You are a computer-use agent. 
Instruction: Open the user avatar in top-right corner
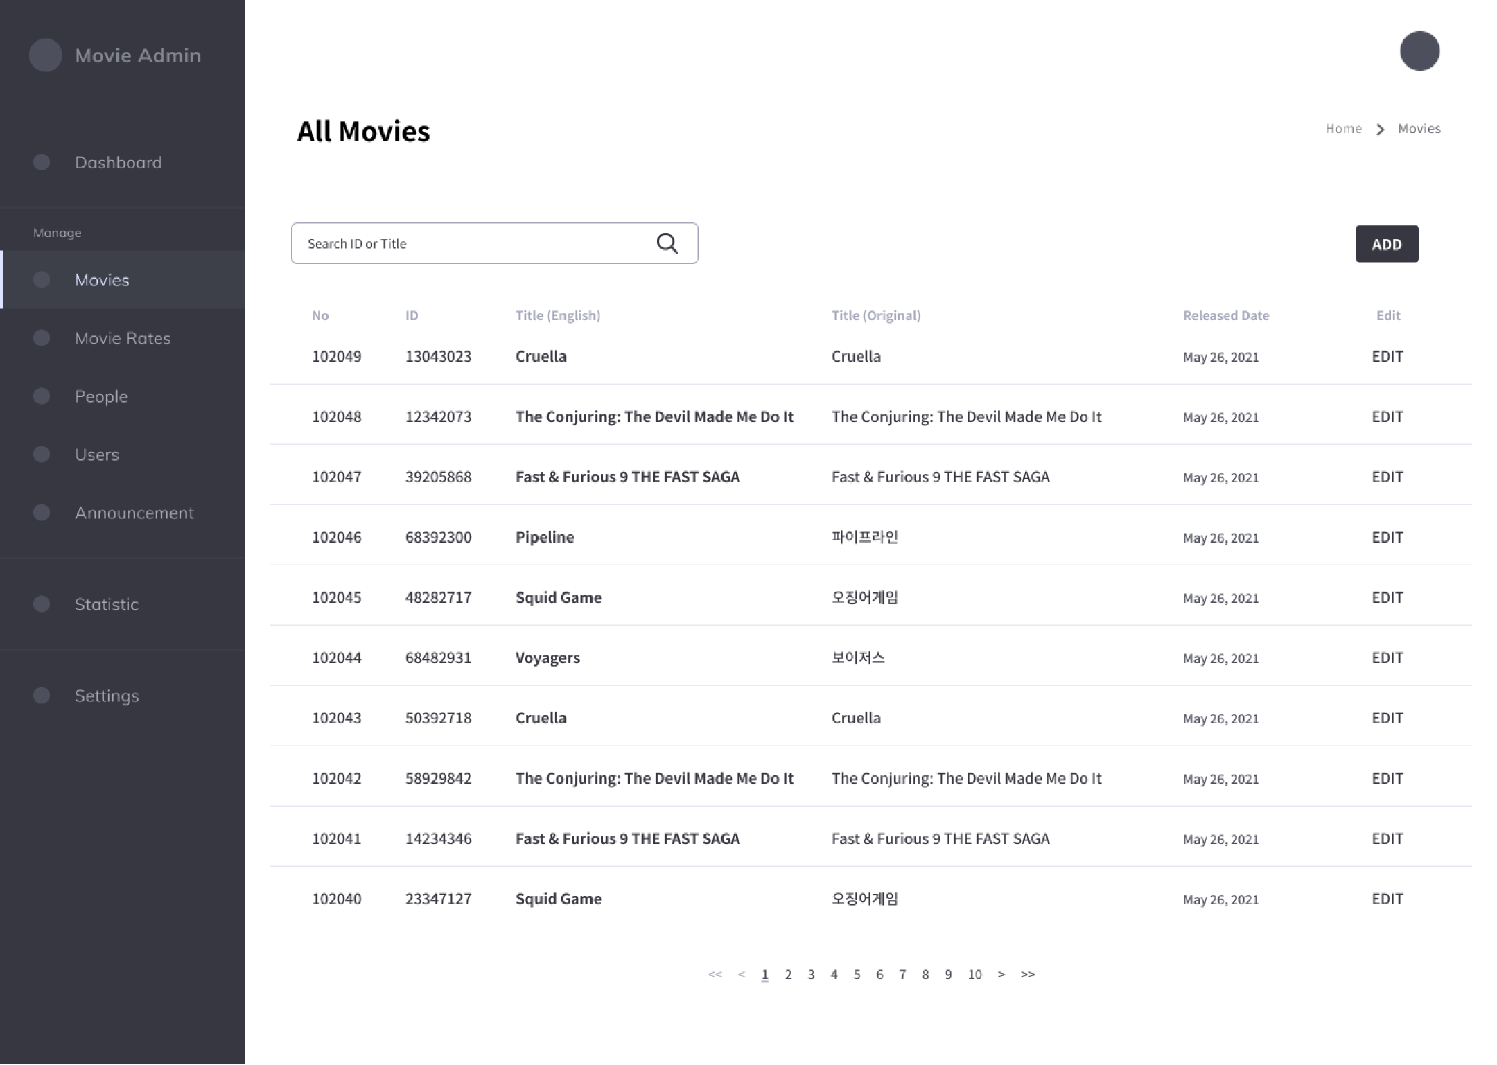pos(1419,51)
